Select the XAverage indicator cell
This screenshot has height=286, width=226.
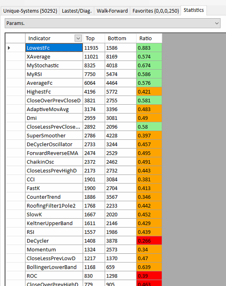point(54,56)
